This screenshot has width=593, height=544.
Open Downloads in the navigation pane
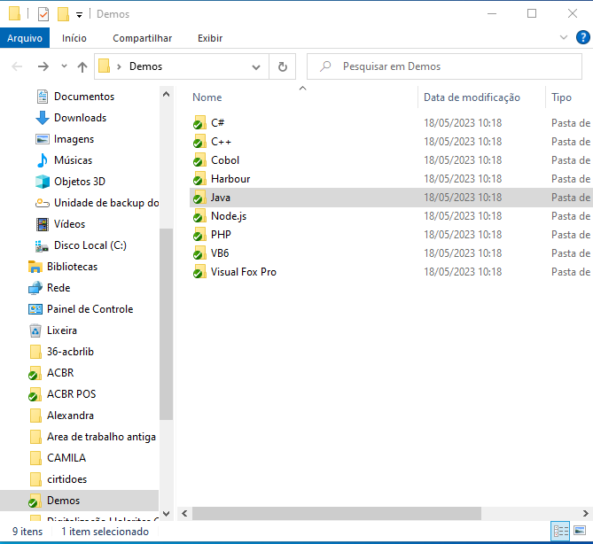pyautogui.click(x=80, y=118)
